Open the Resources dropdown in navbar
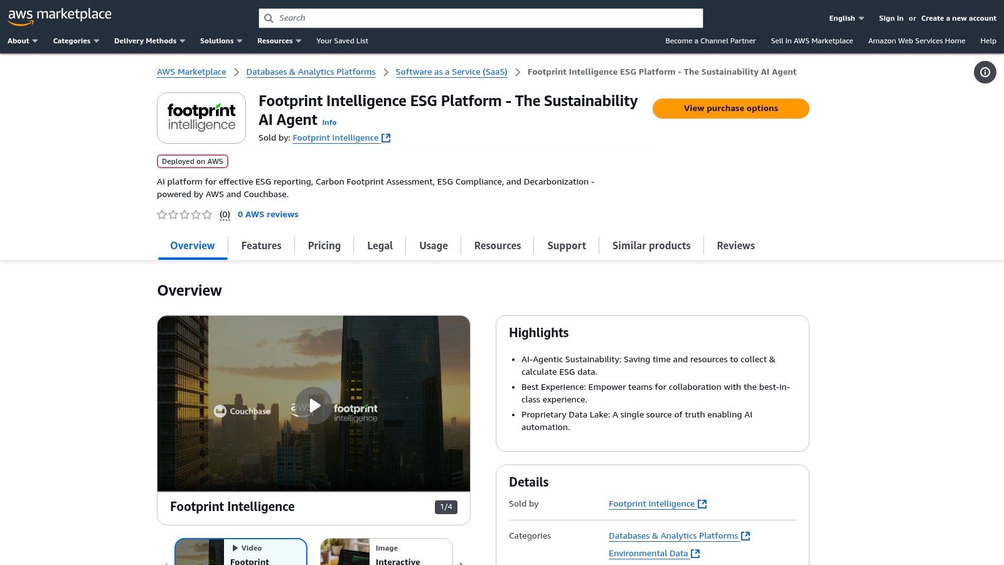The width and height of the screenshot is (1004, 565). point(279,41)
